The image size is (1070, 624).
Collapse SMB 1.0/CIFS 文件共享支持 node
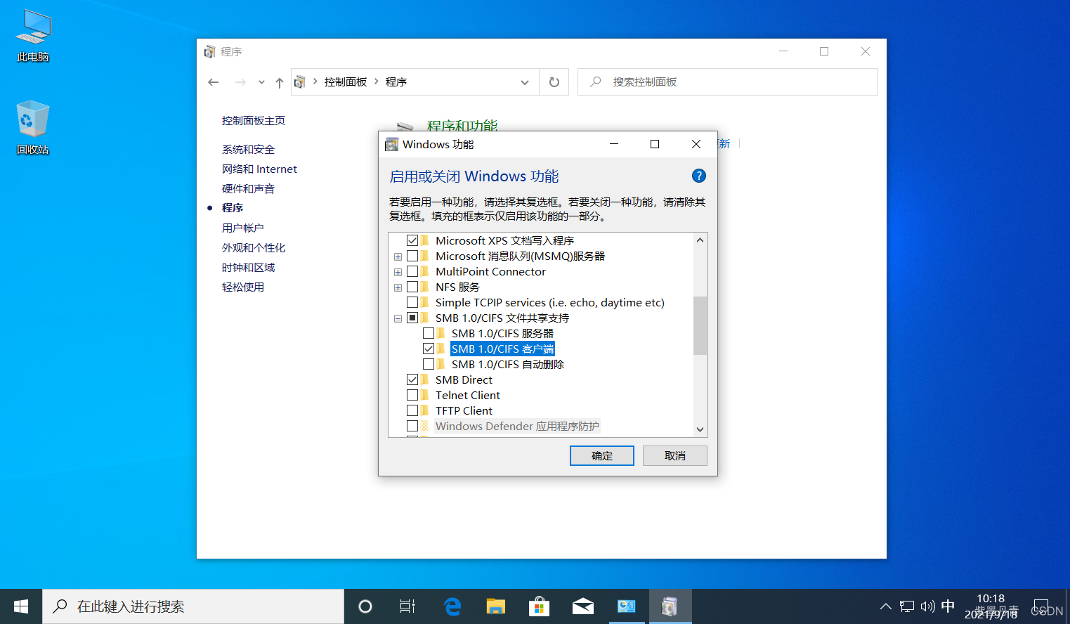tap(398, 318)
